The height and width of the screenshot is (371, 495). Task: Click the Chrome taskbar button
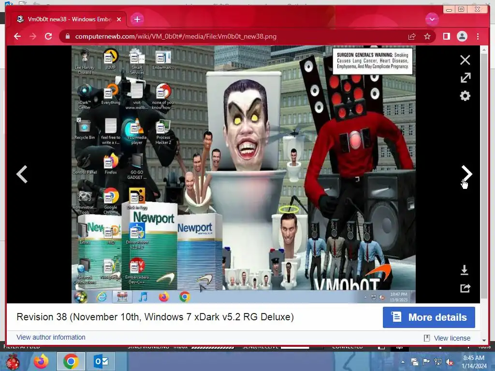(71, 361)
